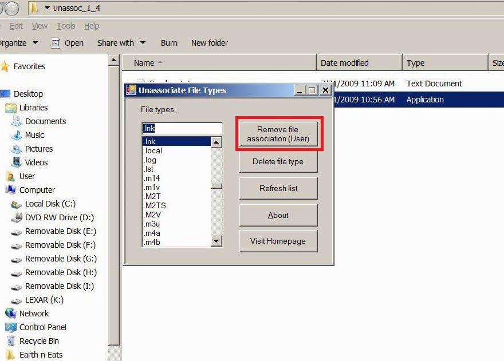Open the Share with dropdown
The height and width of the screenshot is (361, 504).
coord(121,43)
